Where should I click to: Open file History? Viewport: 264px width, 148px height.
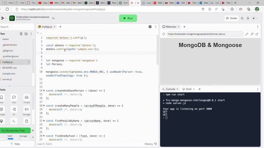(x=151, y=144)
